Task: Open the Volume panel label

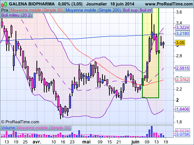Action: point(8,128)
